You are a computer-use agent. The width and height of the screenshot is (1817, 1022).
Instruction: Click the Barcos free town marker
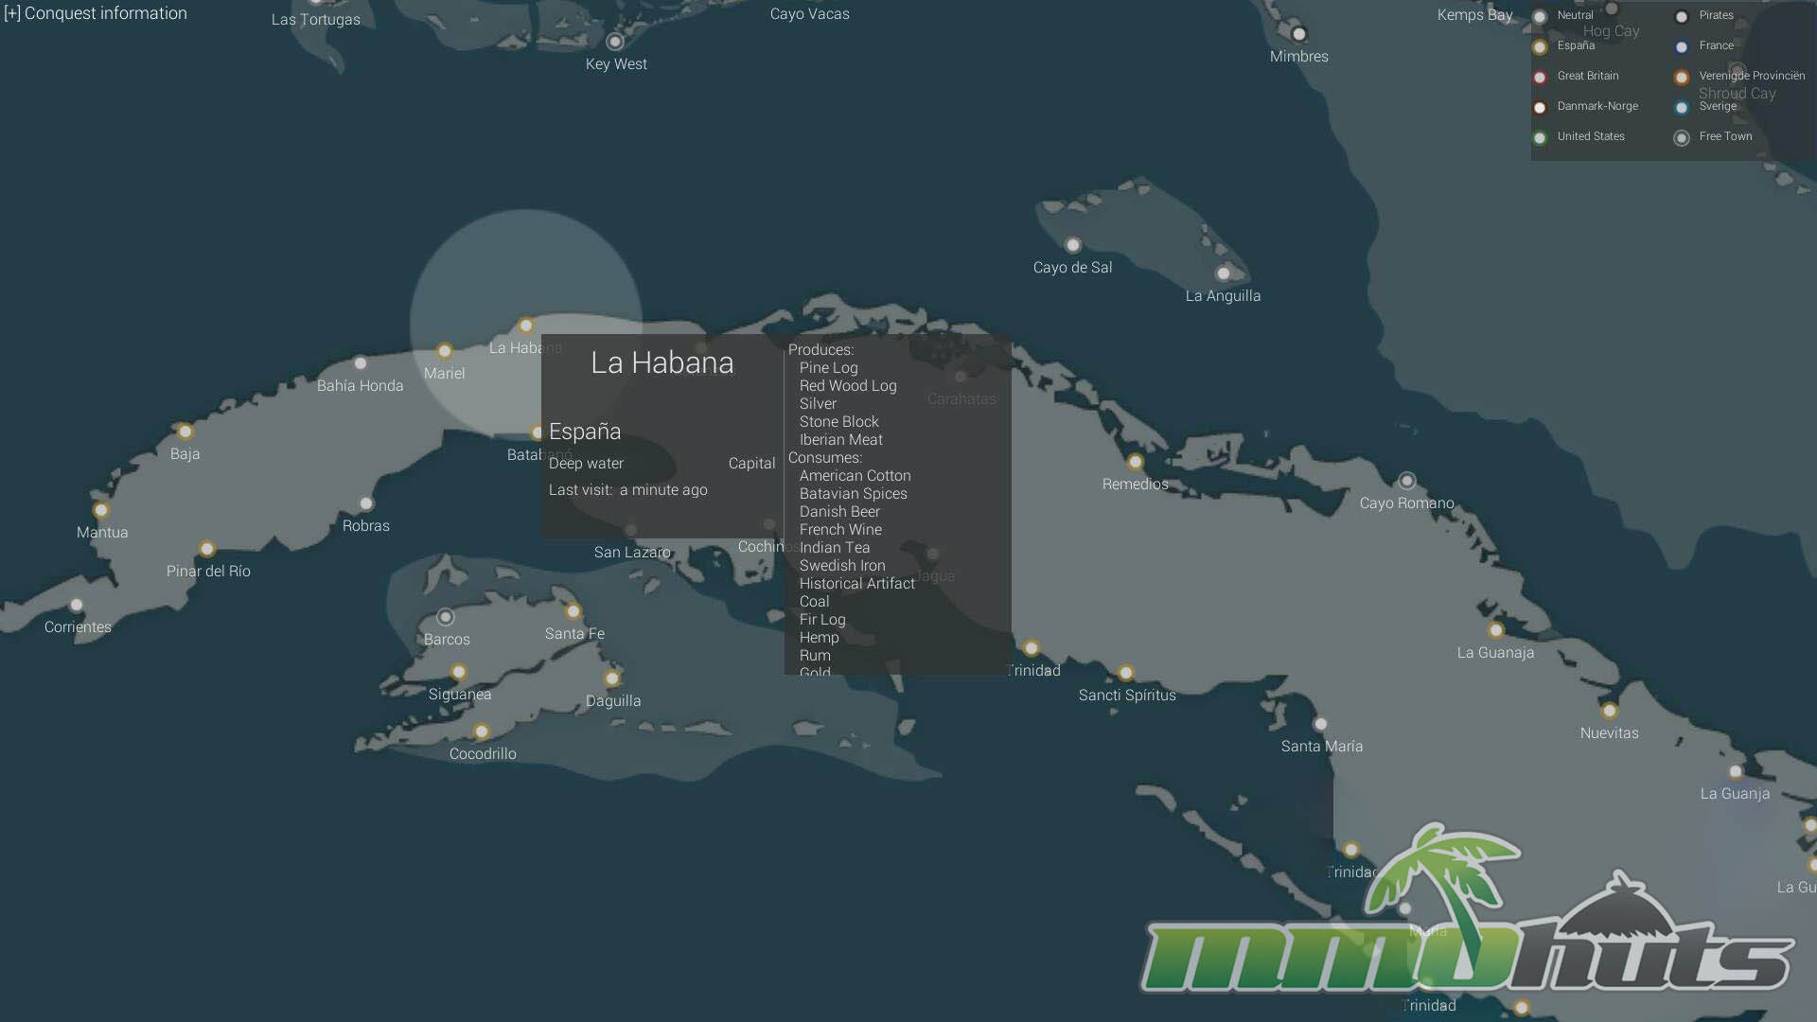(x=446, y=617)
